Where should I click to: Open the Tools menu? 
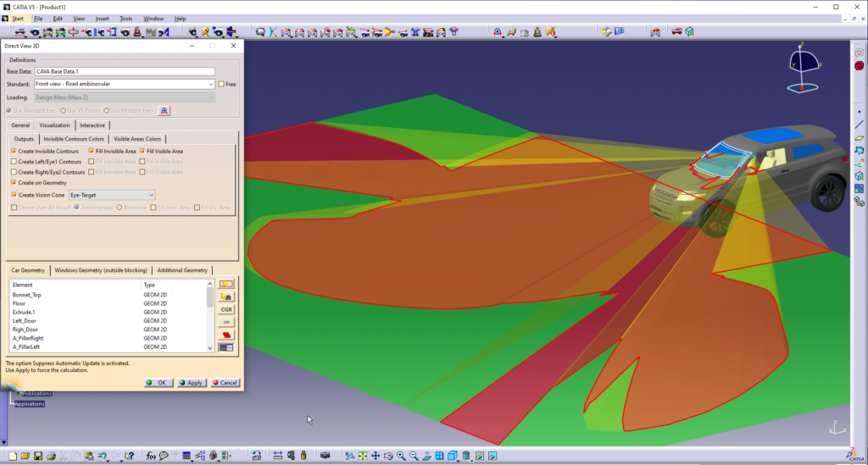(x=125, y=19)
